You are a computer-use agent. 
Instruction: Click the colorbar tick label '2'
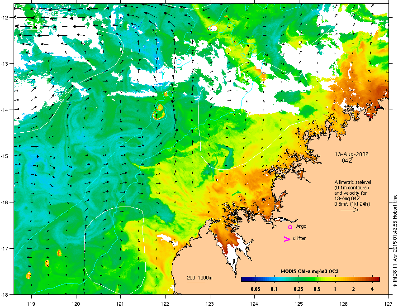click(353, 289)
